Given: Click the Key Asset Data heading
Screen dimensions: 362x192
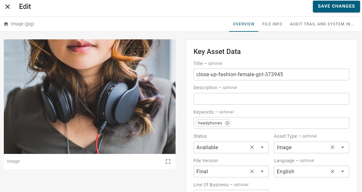Looking at the screenshot, I should (x=217, y=51).
